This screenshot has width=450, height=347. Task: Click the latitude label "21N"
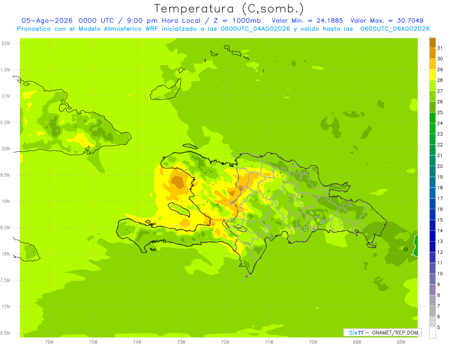(x=6, y=96)
